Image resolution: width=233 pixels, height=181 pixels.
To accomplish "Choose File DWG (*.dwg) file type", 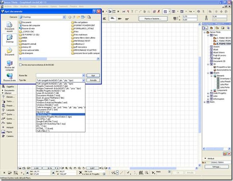I will pos(60,114).
